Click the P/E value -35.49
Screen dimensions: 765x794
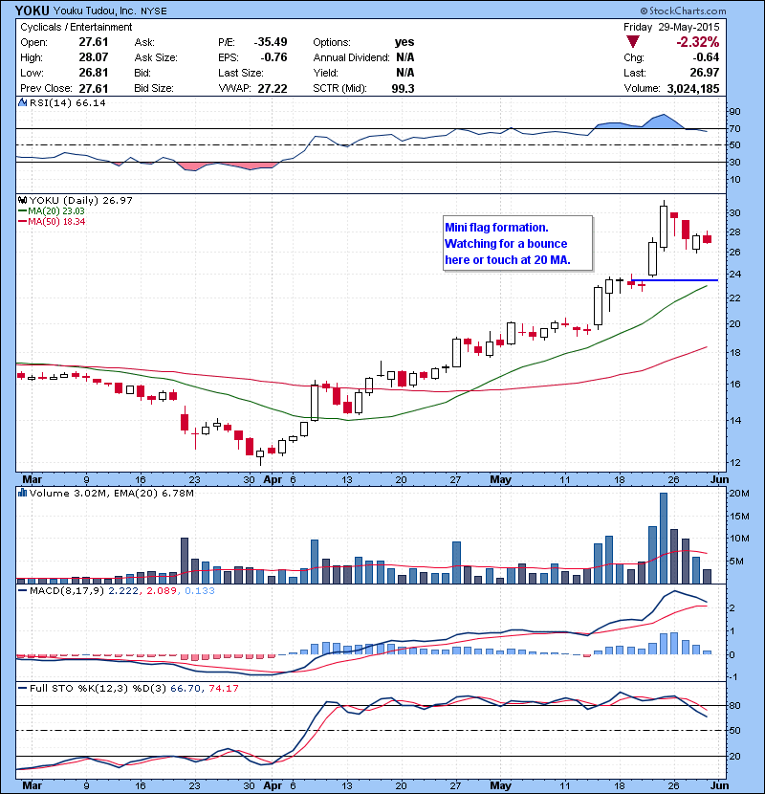(271, 42)
